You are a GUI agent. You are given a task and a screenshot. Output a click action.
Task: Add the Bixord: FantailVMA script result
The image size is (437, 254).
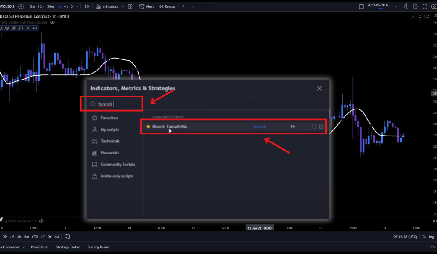click(233, 127)
